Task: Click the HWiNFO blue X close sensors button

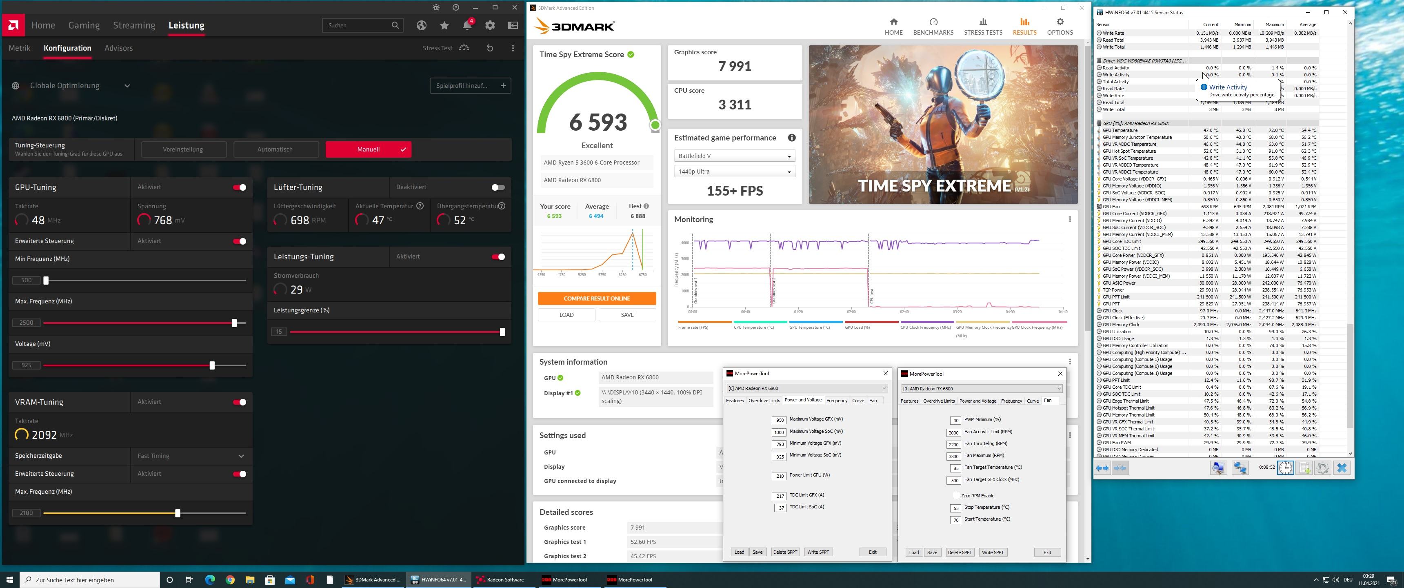Action: coord(1342,468)
